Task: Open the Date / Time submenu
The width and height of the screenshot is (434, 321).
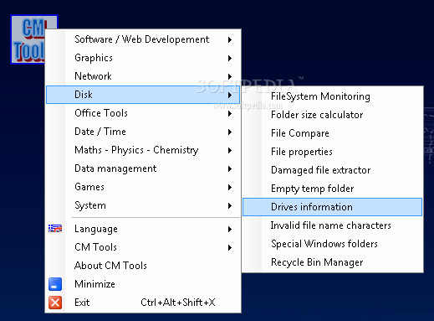Action: pos(143,132)
